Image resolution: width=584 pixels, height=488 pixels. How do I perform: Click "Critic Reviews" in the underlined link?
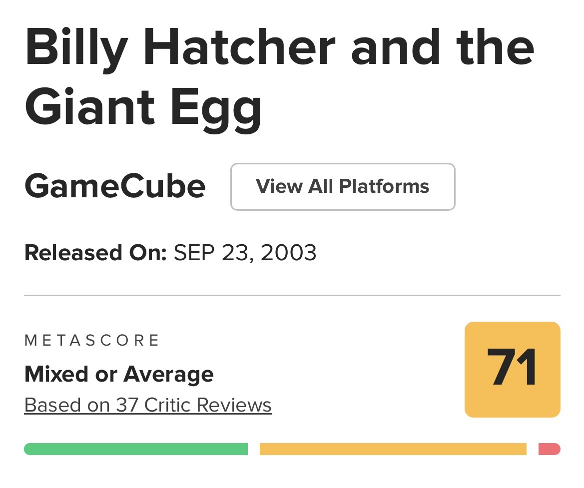tap(208, 405)
